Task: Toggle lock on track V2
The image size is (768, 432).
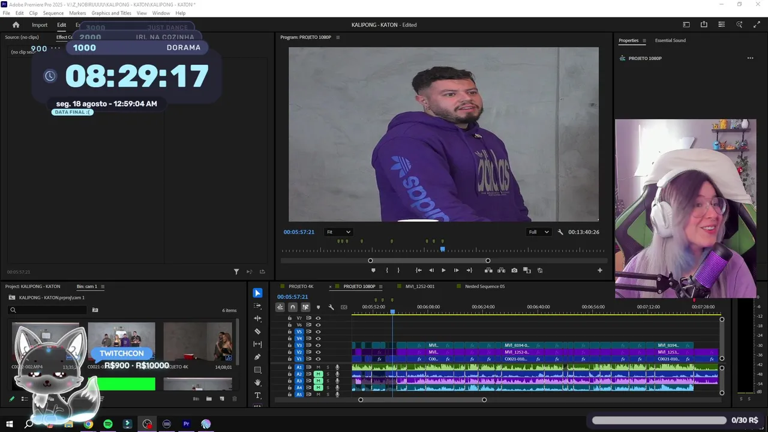Action: pos(290,352)
